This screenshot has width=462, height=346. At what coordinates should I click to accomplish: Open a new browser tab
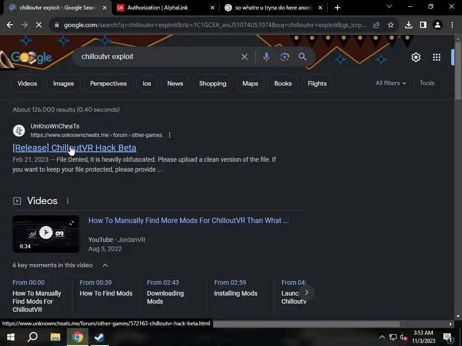337,8
